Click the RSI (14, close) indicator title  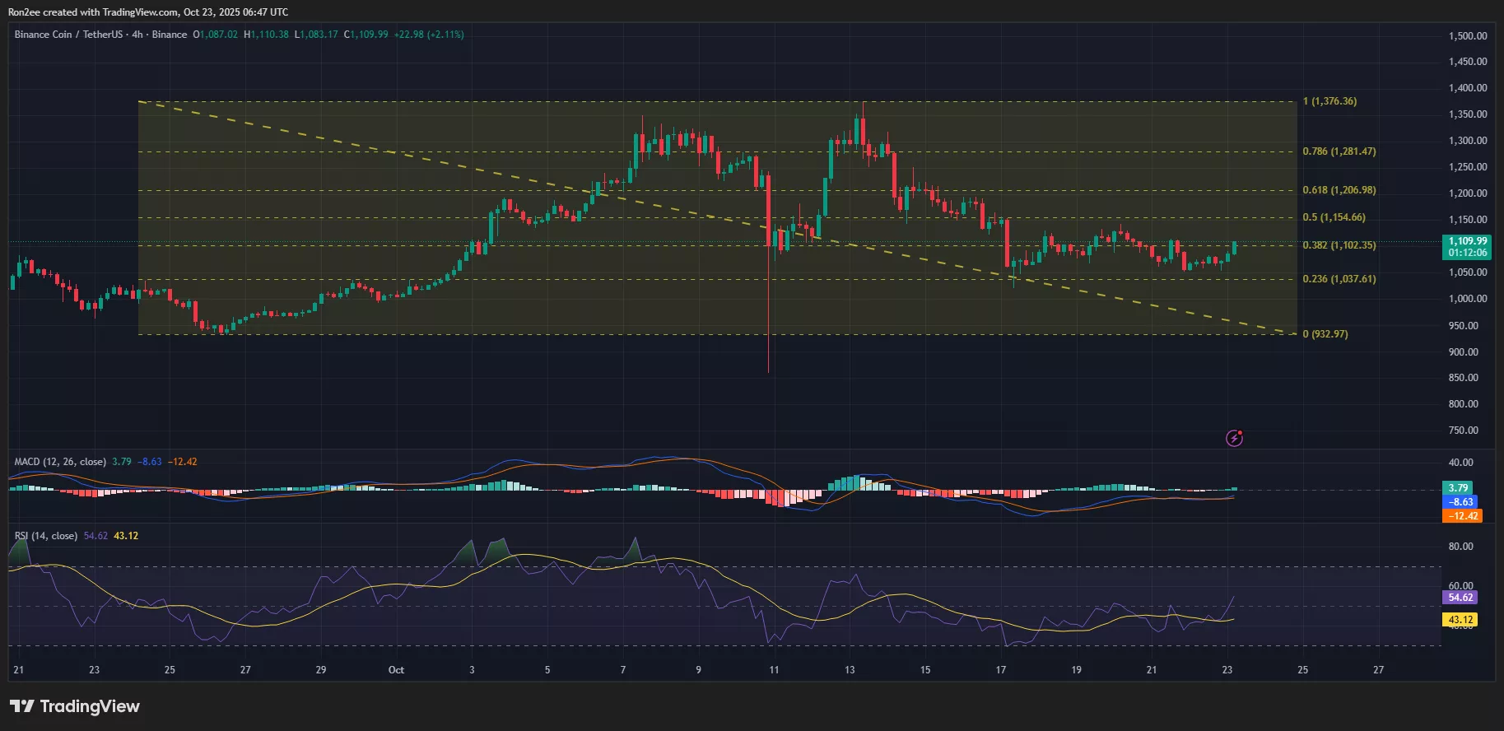click(46, 536)
